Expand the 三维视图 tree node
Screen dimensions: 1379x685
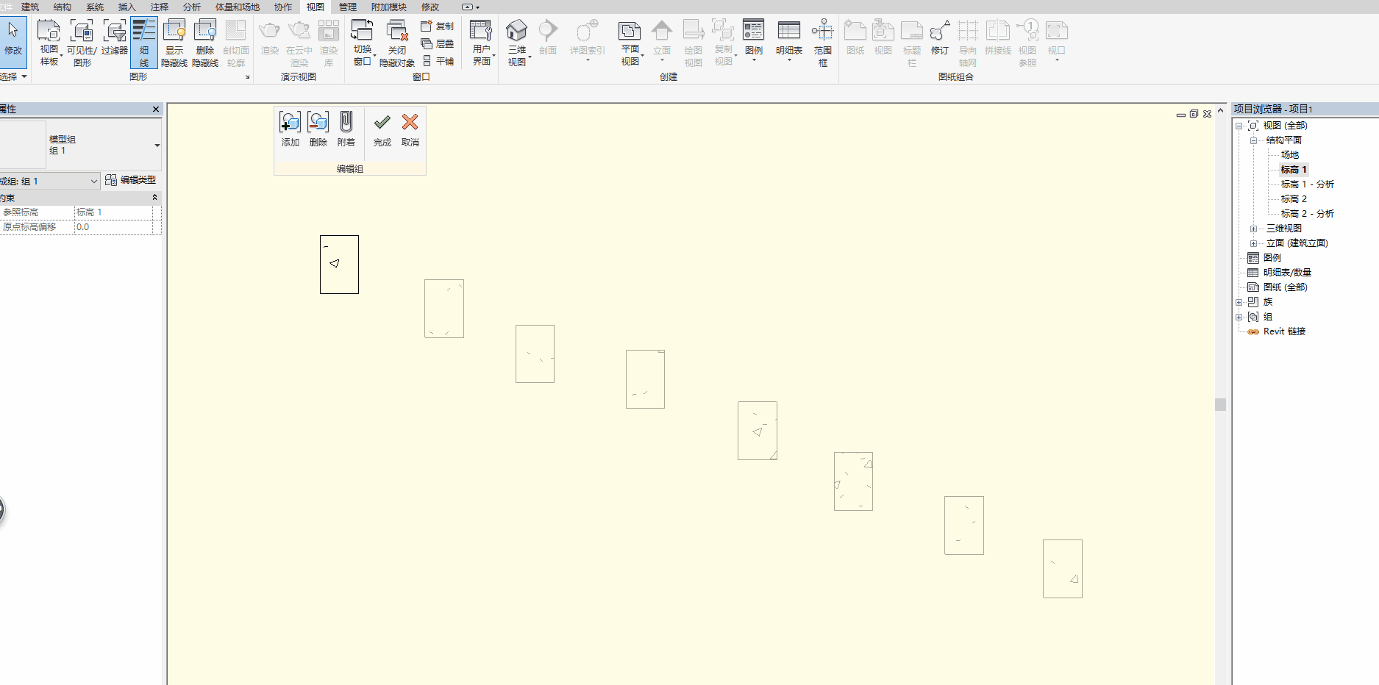coord(1253,229)
